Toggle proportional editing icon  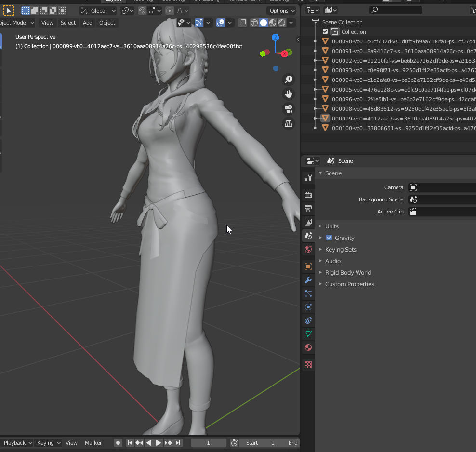point(170,11)
